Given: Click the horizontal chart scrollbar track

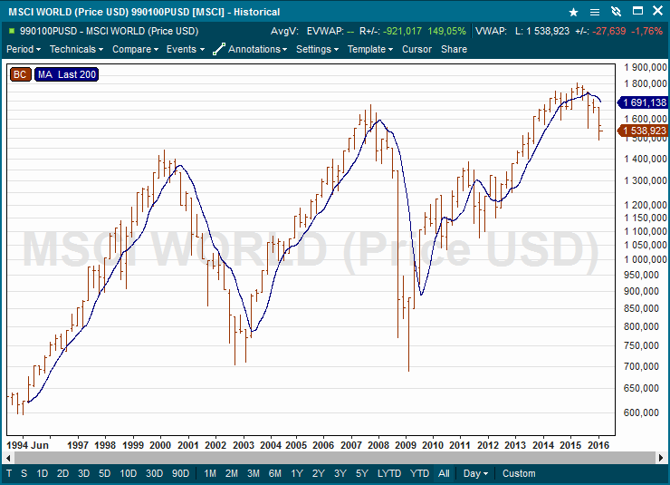Looking at the screenshot, I should coord(334,458).
